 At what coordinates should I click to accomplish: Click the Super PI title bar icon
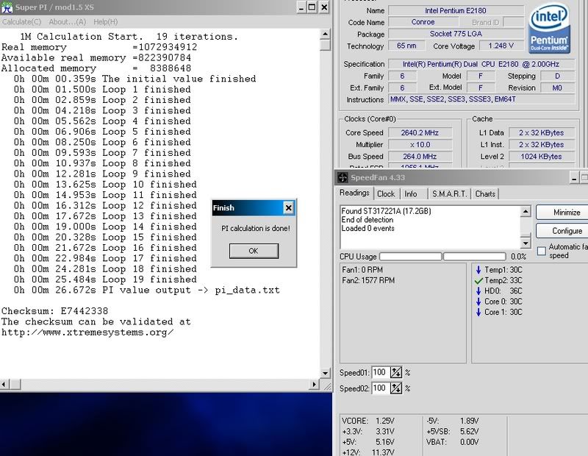7,7
